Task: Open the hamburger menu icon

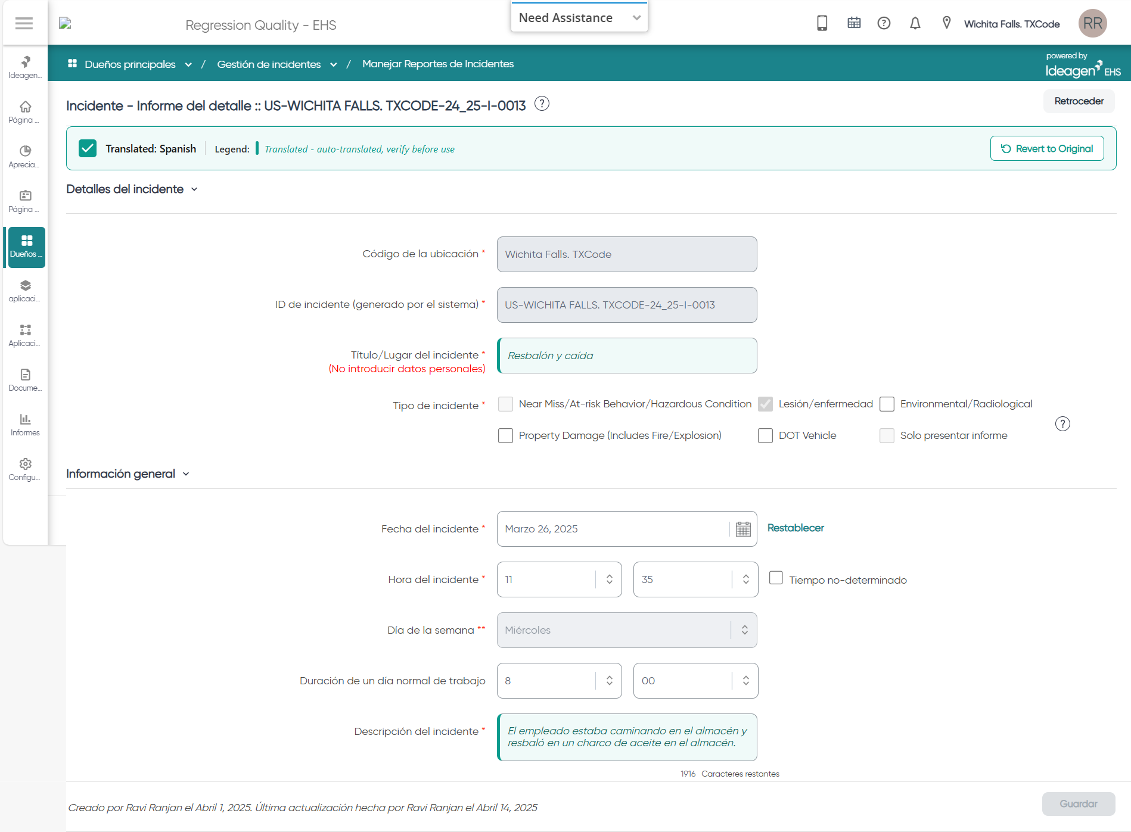Action: coord(24,23)
